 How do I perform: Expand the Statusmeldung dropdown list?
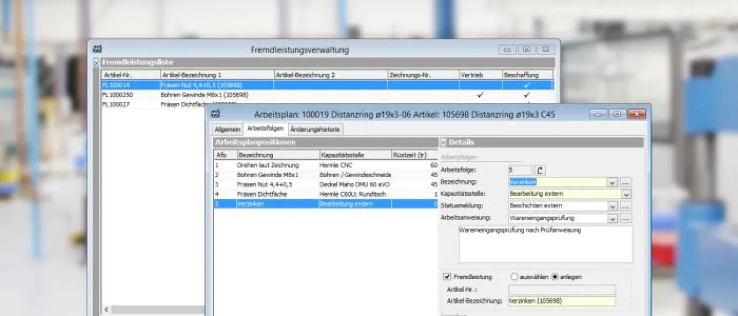tap(612, 206)
